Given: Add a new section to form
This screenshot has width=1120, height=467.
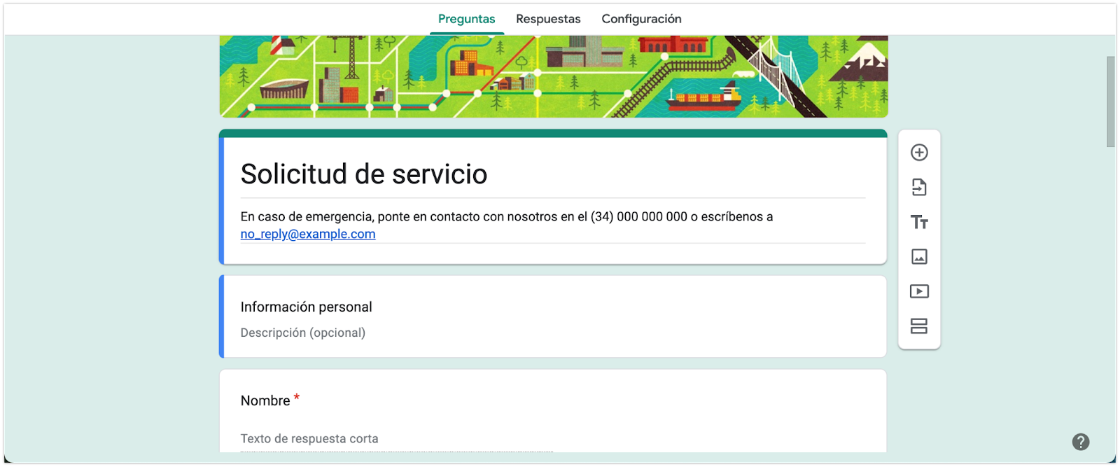Looking at the screenshot, I should (919, 326).
